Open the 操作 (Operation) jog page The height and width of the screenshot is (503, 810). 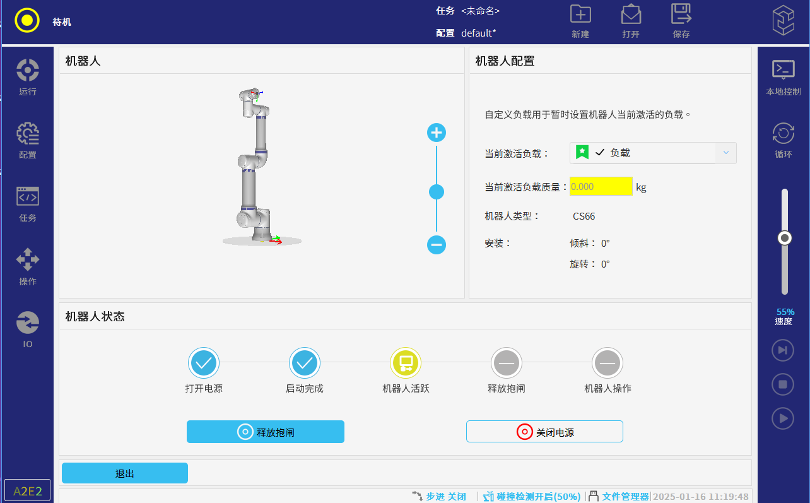pos(27,266)
